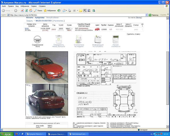
Task: Click the determine month of manufacture icon
Action: tap(58, 39)
